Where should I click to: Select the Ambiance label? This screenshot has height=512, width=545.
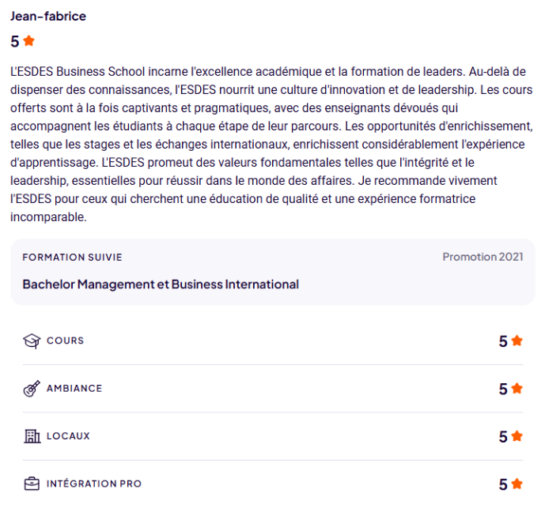pyautogui.click(x=74, y=388)
